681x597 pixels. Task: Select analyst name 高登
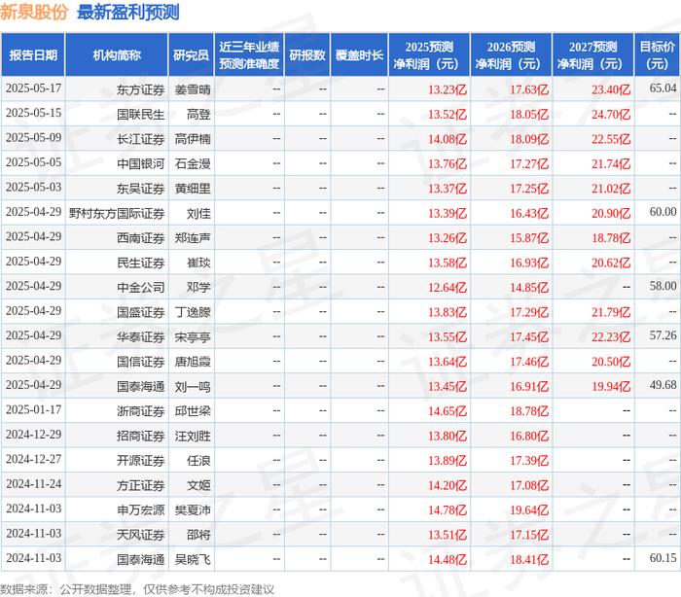(198, 115)
